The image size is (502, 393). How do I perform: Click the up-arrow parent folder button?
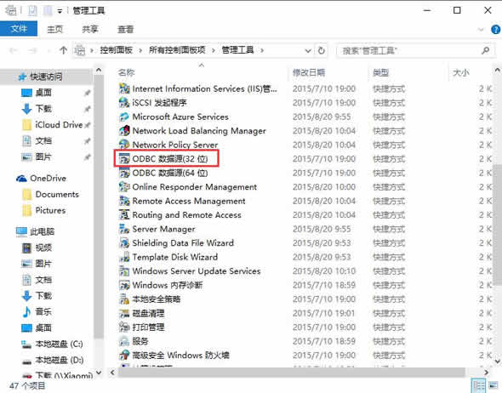tap(64, 50)
